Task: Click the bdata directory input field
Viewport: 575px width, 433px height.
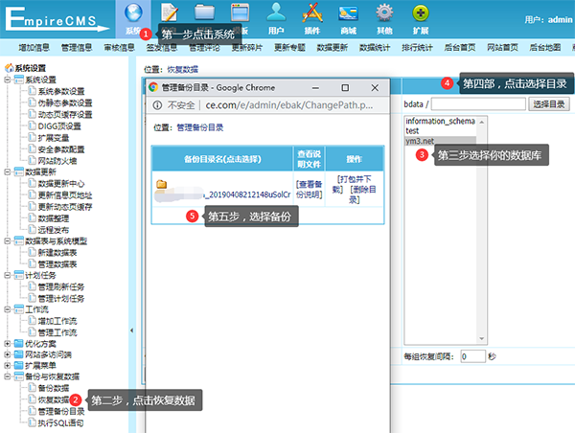Action: [478, 104]
